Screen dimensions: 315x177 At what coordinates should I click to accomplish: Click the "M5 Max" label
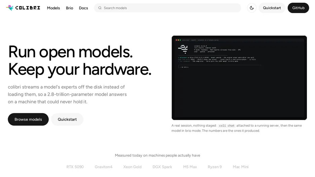point(190,167)
